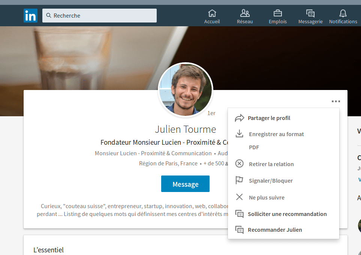361x255 pixels.
Task: Click the 1er connection degree label
Action: pyautogui.click(x=211, y=113)
